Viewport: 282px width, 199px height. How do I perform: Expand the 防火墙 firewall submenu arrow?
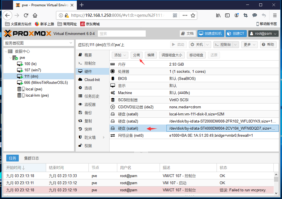pos(104,138)
